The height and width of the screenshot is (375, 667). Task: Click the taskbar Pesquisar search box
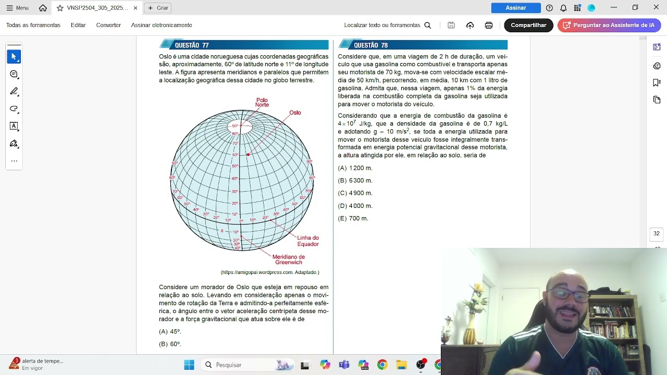point(247,365)
